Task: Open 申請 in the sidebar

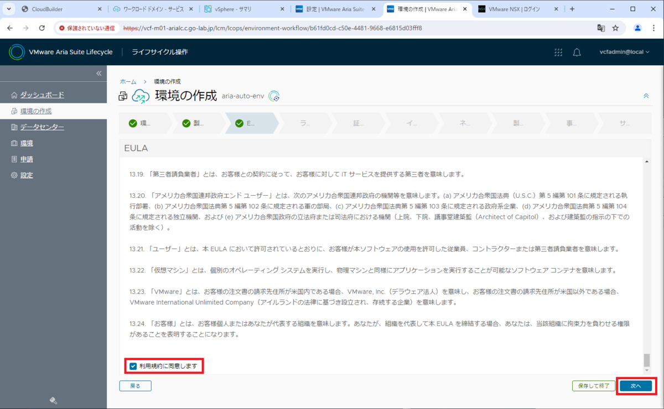Action: tap(27, 159)
